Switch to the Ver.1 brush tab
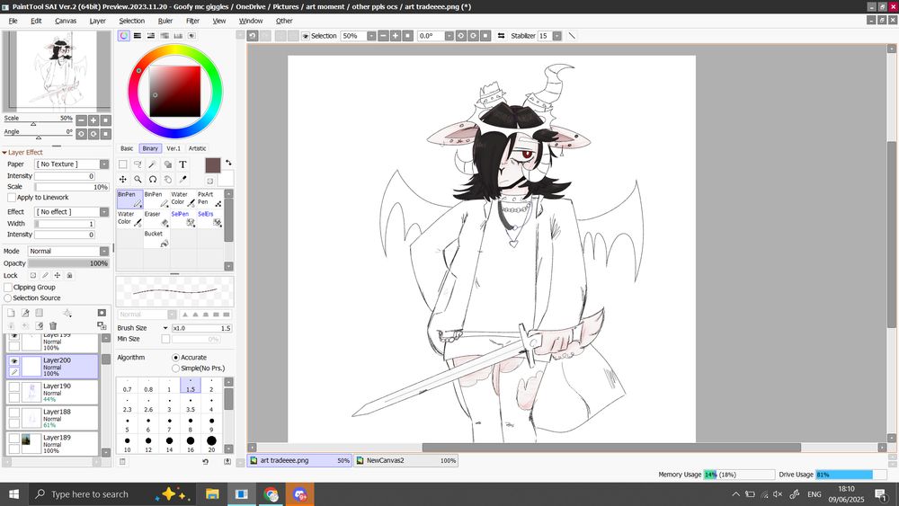The image size is (899, 506). 174,148
